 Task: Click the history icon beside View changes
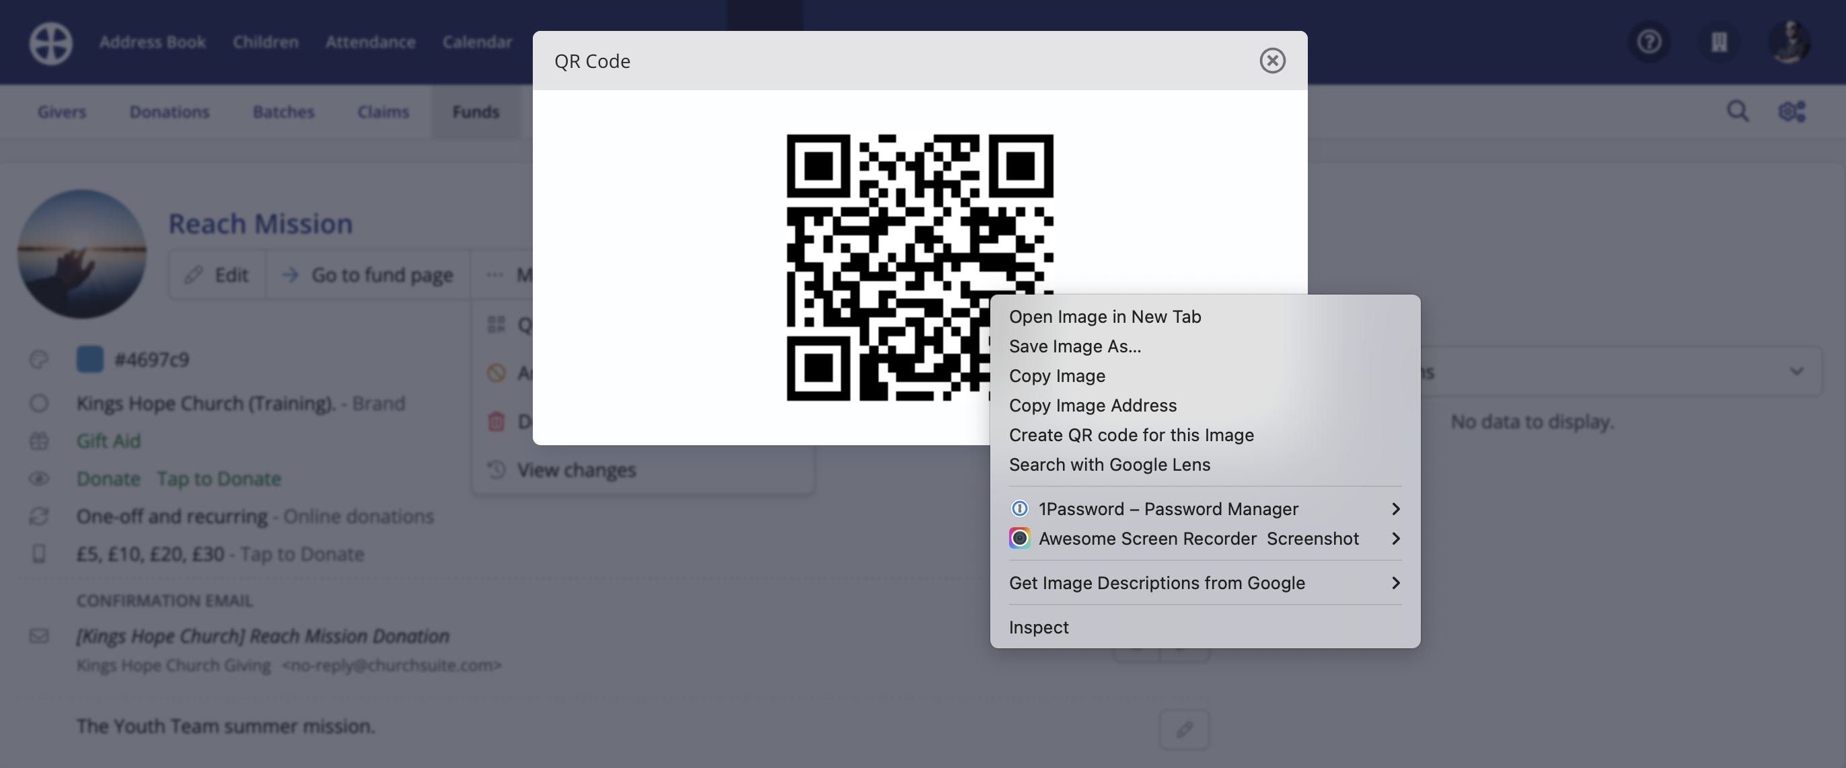(496, 470)
